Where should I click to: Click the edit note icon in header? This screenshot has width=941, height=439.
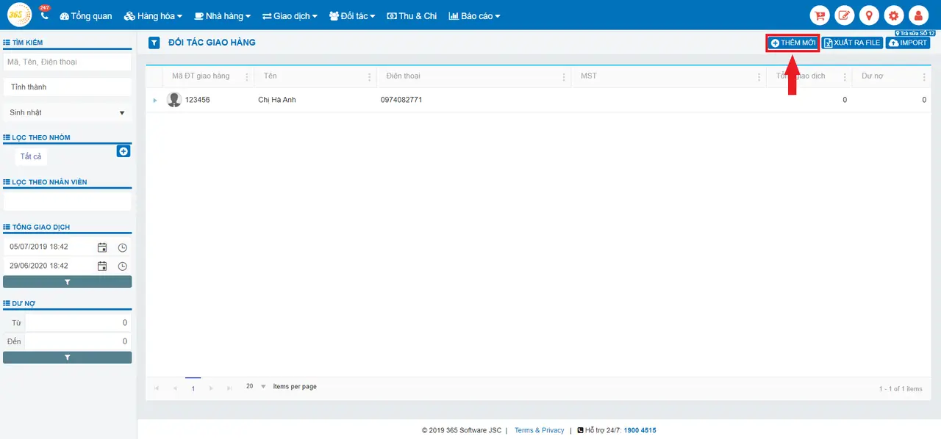pyautogui.click(x=845, y=15)
